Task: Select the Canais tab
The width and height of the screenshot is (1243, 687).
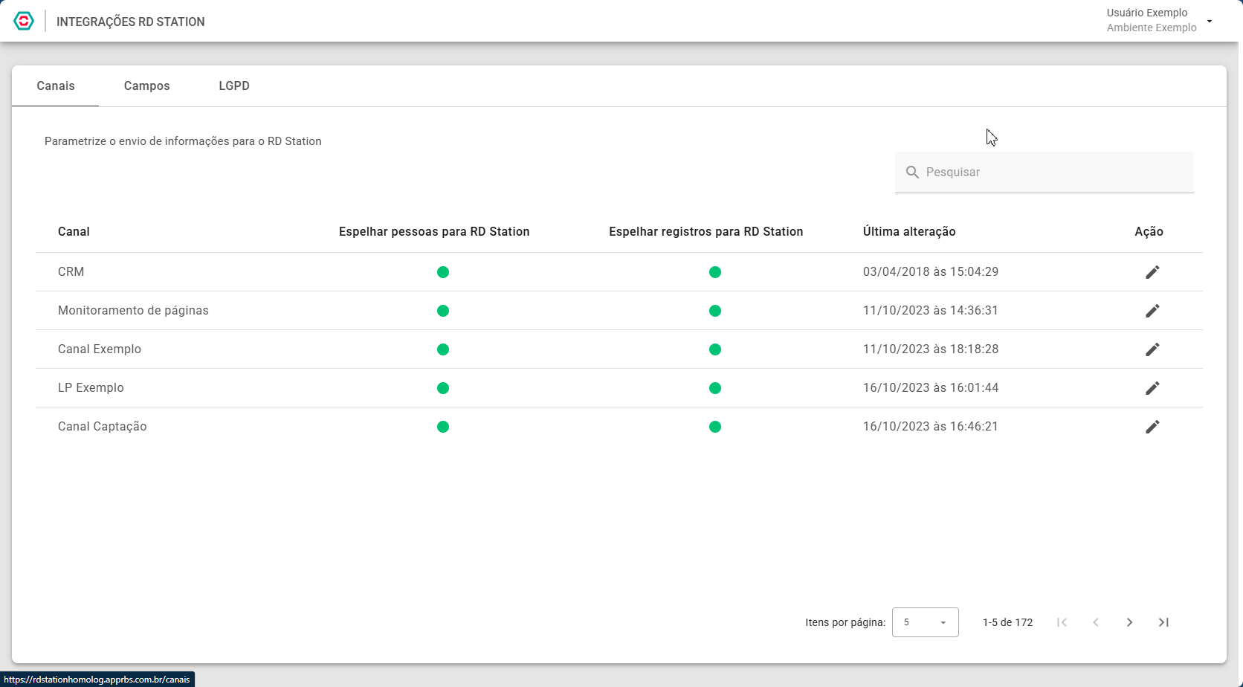Action: coord(56,86)
